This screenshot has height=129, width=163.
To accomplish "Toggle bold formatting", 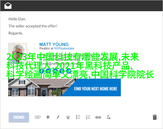I will 48,117.
